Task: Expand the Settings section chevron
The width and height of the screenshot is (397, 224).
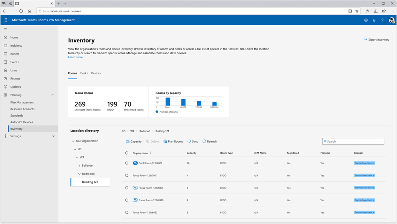Action: click(x=53, y=136)
